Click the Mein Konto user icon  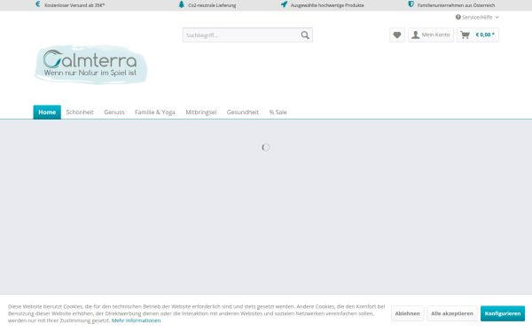click(415, 35)
